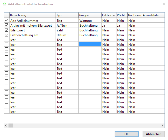Click the Bezeichnung column header
Image resolution: width=168 pixels, height=140 pixels.
coord(33,15)
